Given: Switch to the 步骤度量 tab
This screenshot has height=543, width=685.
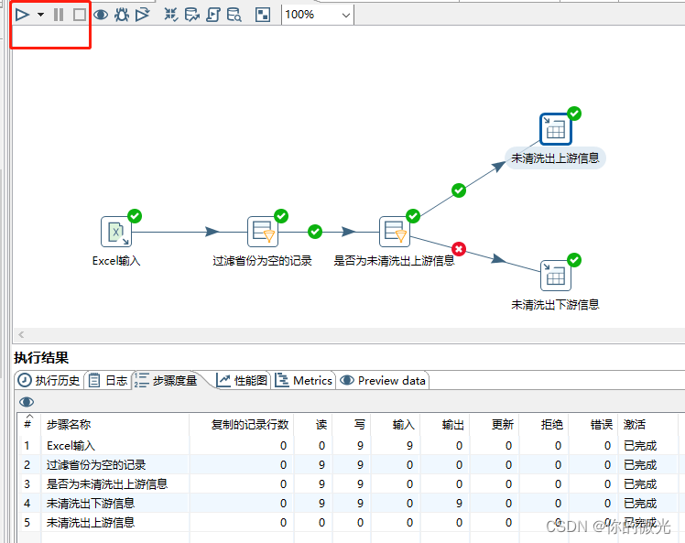Looking at the screenshot, I should [x=166, y=381].
